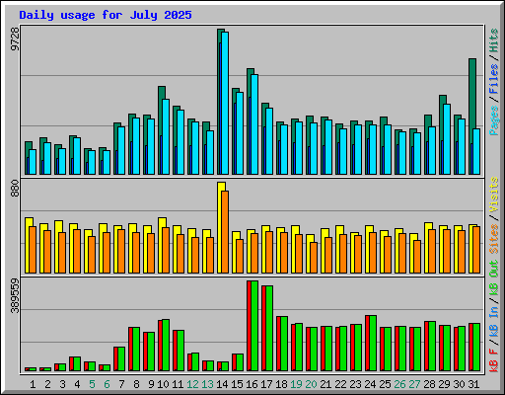Screen dimensions: 505x395
Task: Select day 11 on the x-axis
Action: [x=178, y=384]
